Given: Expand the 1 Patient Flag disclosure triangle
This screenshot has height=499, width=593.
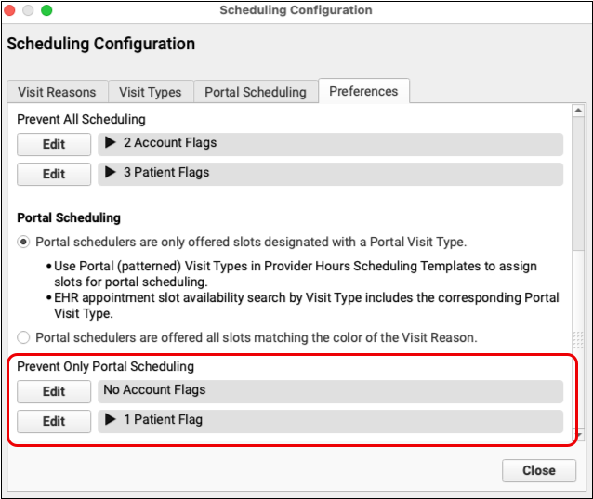Looking at the screenshot, I should click(x=111, y=420).
